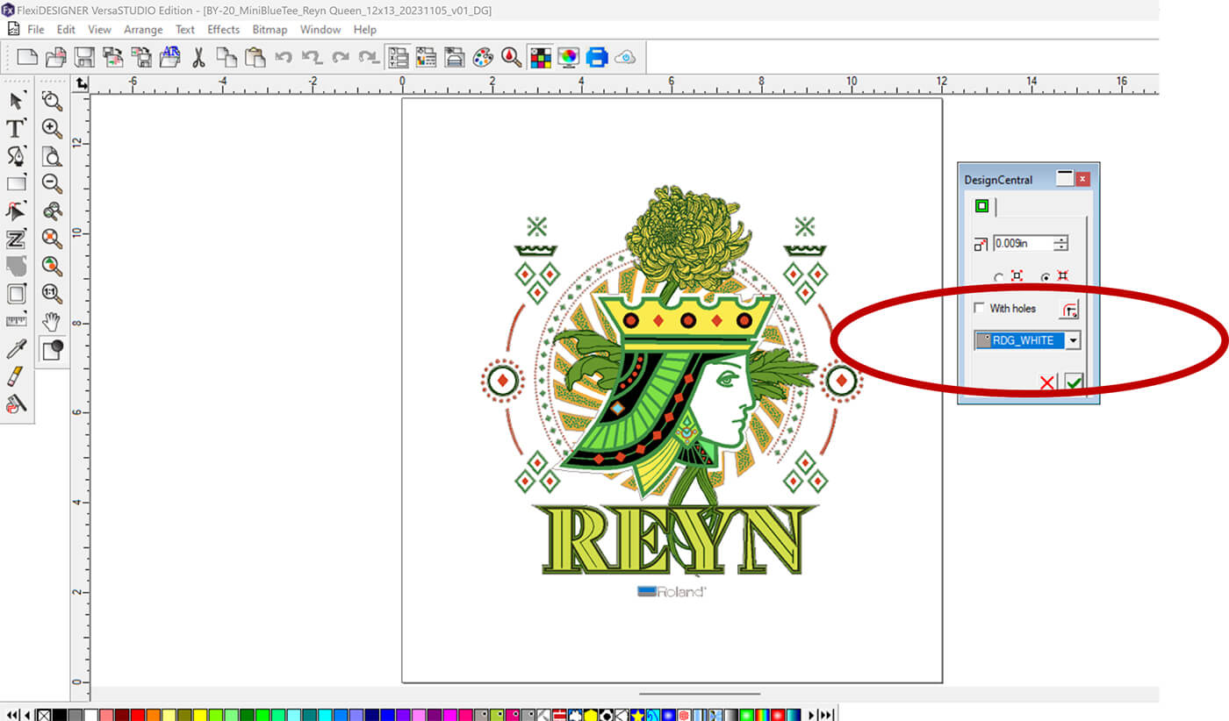Select the Eyedropper tool
Image resolution: width=1229 pixels, height=721 pixels.
tap(17, 349)
